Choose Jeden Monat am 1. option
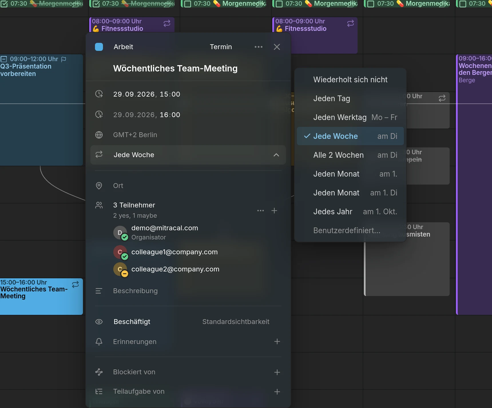492x408 pixels. pos(350,174)
